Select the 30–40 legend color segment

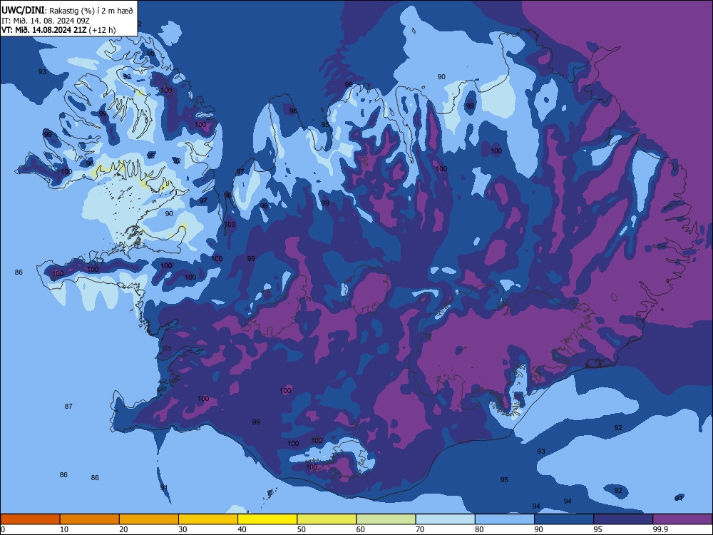(x=208, y=519)
